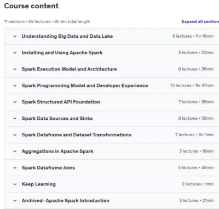The image size is (219, 209).
Task: Expand chevron for Spark Data Sources and Sinks
Action: coord(15,118)
